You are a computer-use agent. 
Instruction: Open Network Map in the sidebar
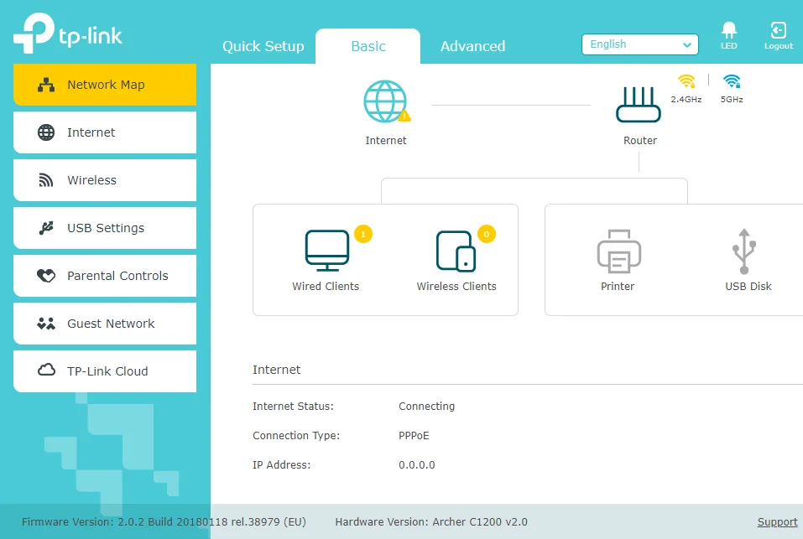click(x=105, y=85)
